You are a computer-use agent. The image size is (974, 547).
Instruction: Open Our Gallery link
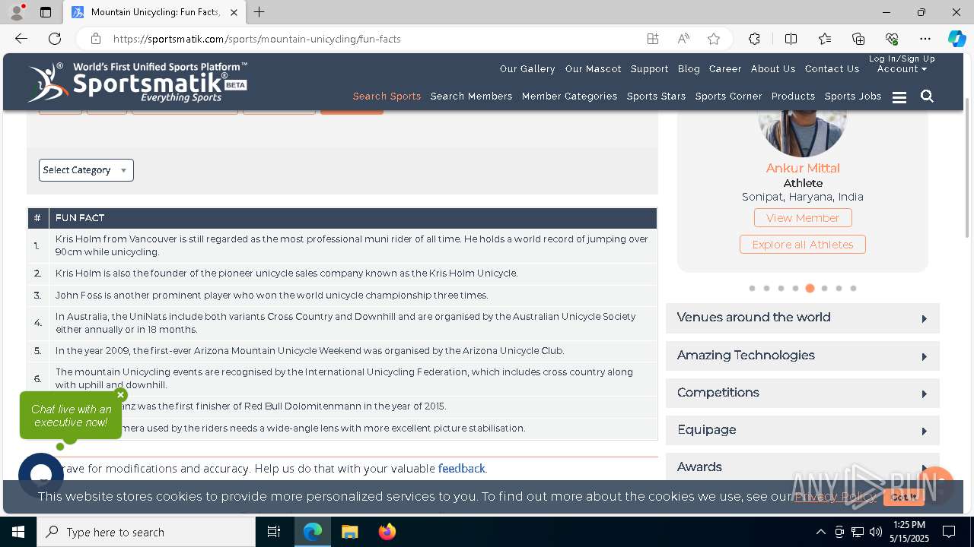(x=527, y=69)
